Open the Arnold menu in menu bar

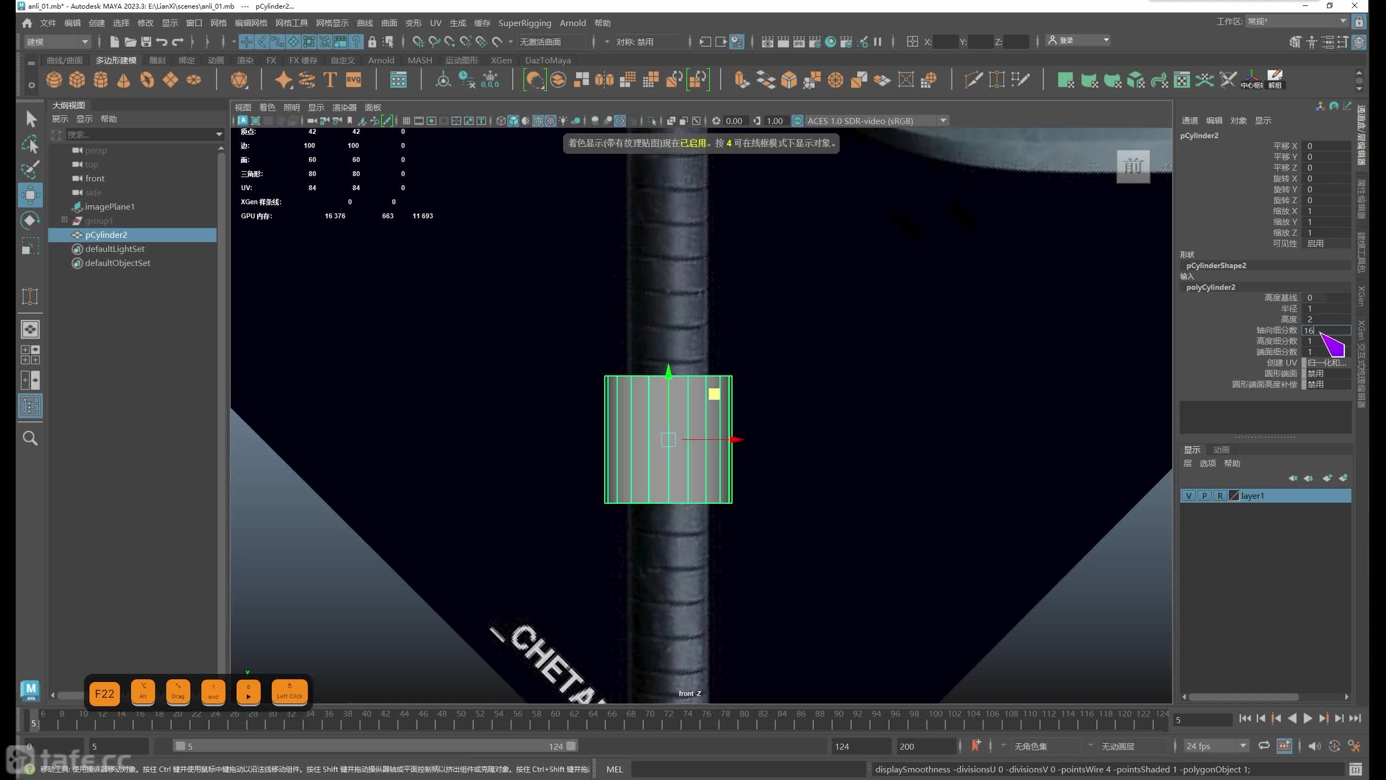(x=573, y=23)
